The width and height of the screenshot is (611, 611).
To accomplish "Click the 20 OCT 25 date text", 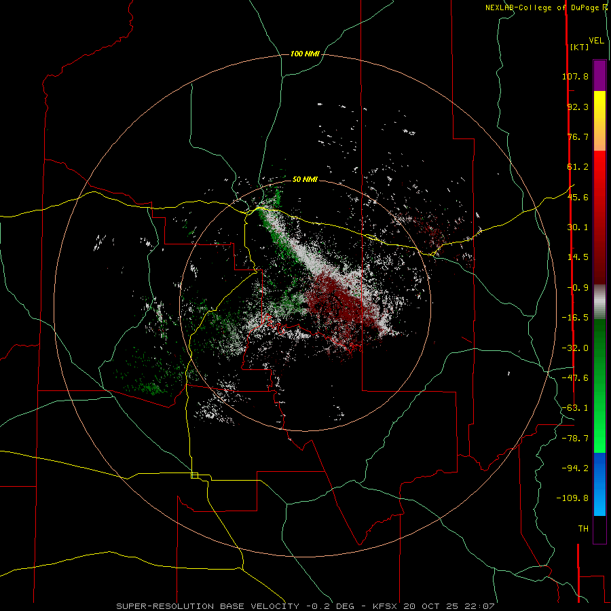I will pos(432,606).
